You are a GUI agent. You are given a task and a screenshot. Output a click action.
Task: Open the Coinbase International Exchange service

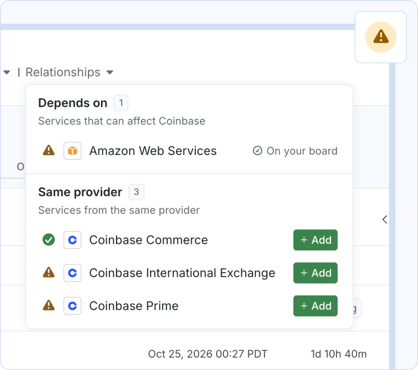[x=182, y=273]
